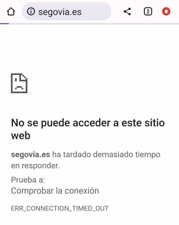The image size is (179, 225).
Task: Click the sad page error icon
Action: click(x=19, y=83)
